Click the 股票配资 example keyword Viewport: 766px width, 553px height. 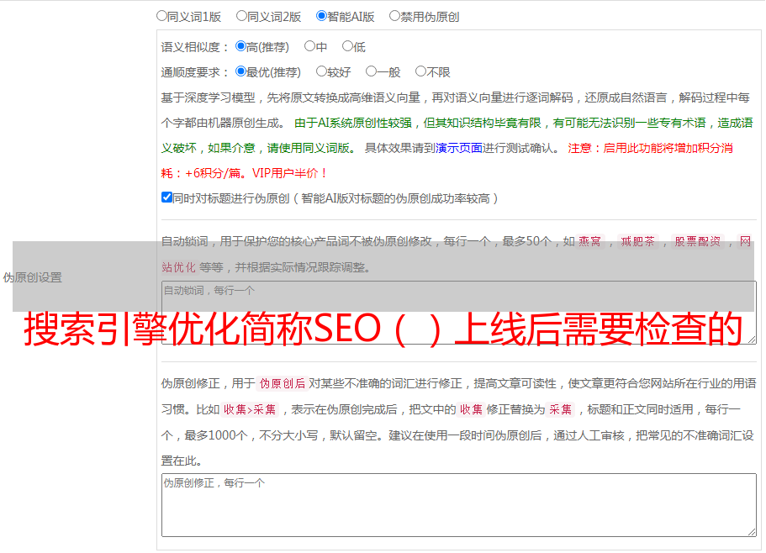point(698,241)
